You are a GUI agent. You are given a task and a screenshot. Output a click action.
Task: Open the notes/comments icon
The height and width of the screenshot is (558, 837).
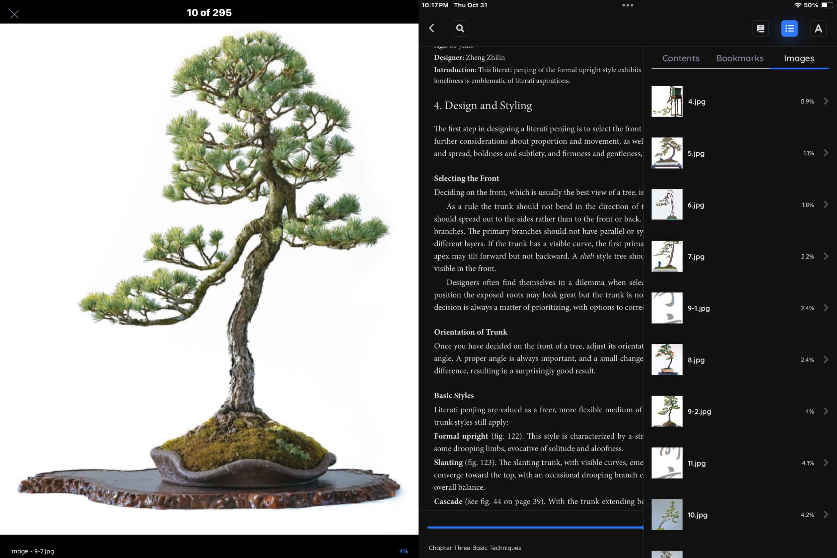point(760,28)
